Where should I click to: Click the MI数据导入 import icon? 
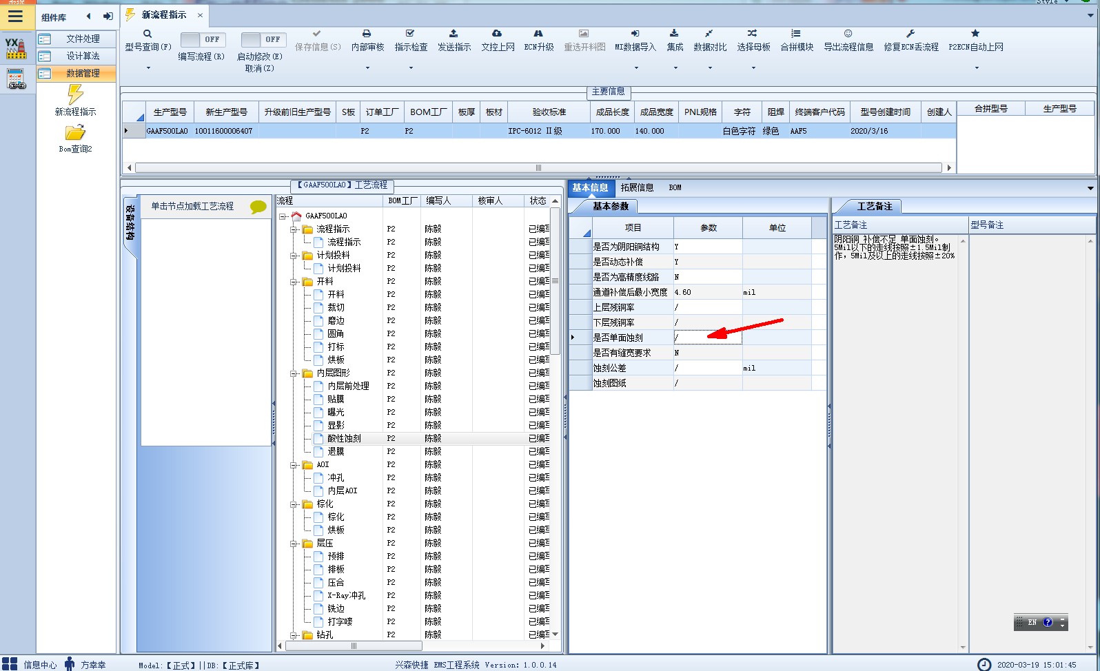click(635, 33)
